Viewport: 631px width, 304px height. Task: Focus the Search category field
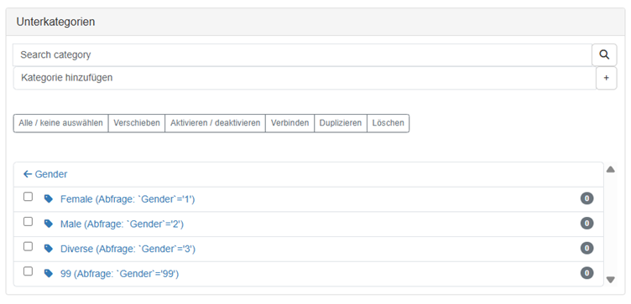pyautogui.click(x=302, y=54)
